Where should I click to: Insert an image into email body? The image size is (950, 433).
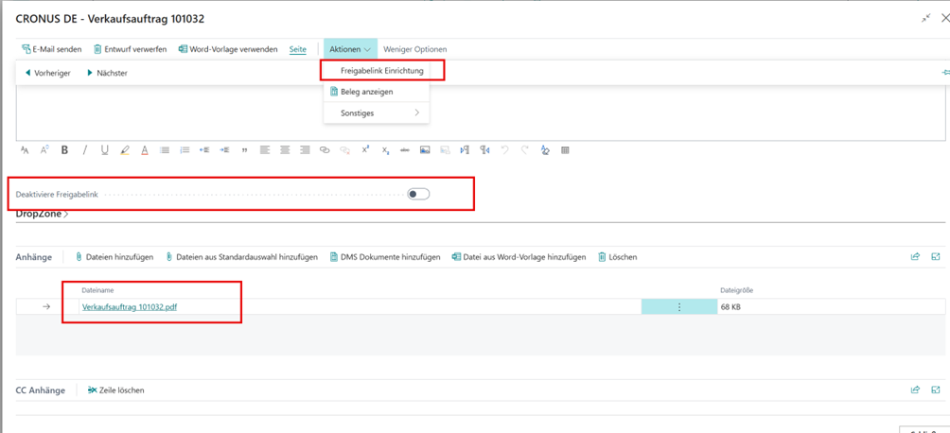[x=425, y=150]
